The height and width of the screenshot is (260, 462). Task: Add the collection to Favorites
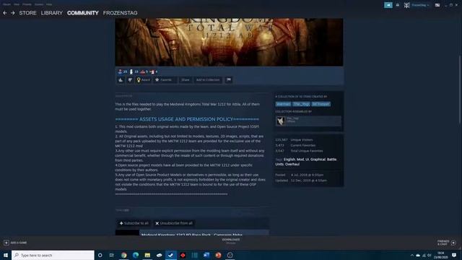165,80
